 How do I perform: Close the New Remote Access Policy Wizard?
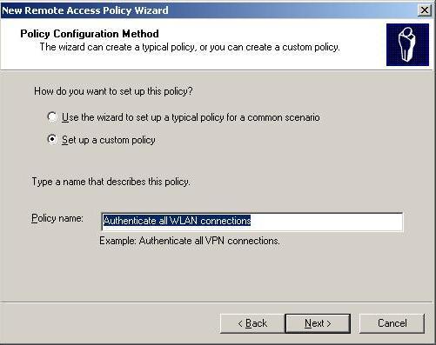pos(425,10)
